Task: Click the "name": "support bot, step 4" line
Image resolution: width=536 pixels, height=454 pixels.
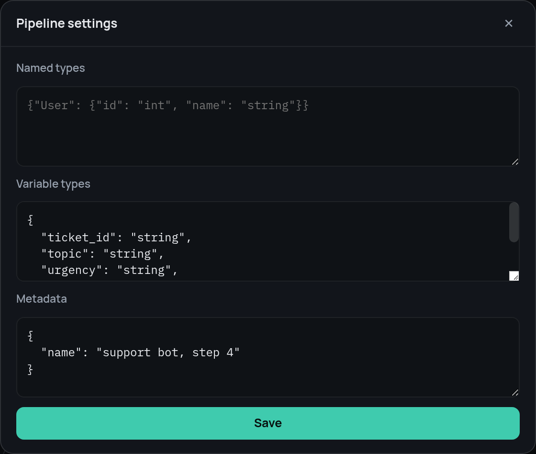Action: coord(140,353)
